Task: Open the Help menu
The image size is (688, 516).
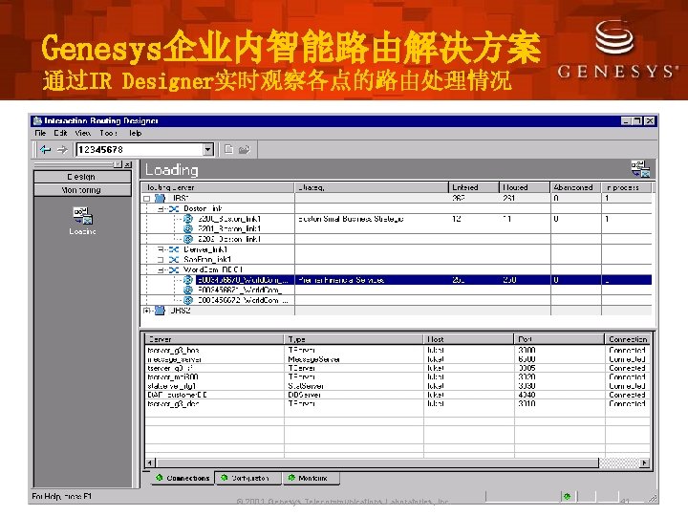Action: 135,133
